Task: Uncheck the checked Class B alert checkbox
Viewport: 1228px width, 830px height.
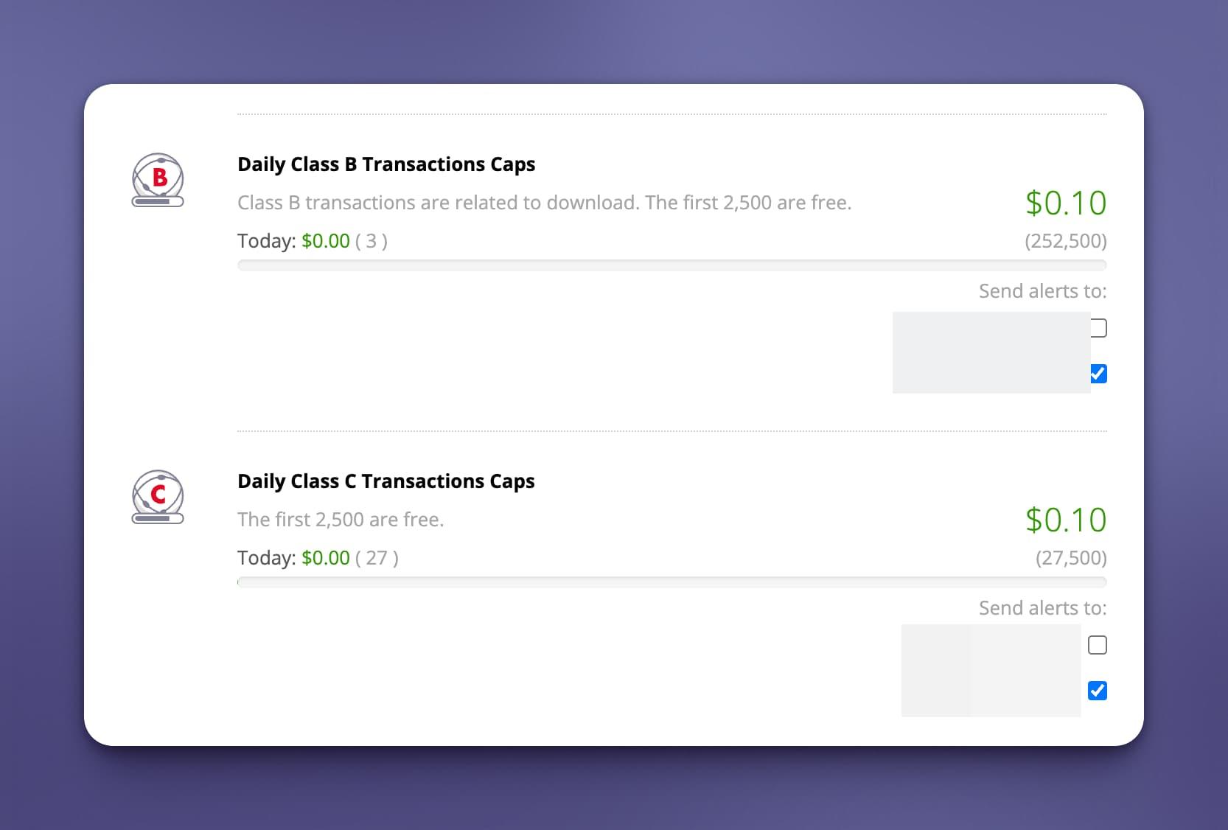Action: (1098, 374)
